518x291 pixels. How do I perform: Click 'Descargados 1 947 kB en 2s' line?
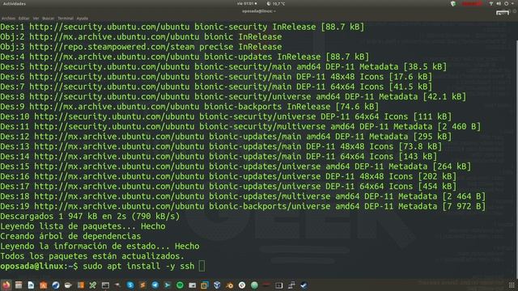(x=90, y=217)
